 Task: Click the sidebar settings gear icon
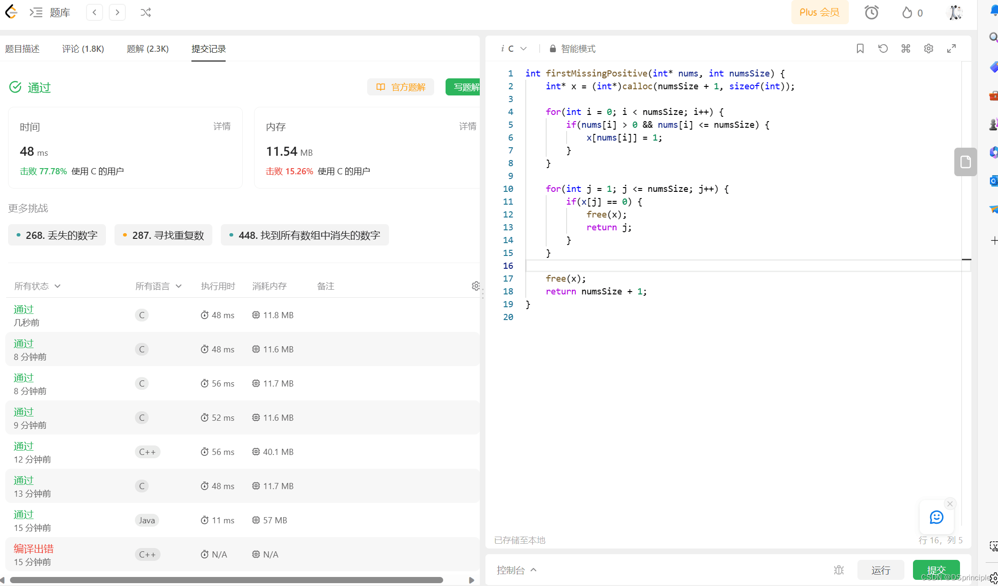(994, 578)
